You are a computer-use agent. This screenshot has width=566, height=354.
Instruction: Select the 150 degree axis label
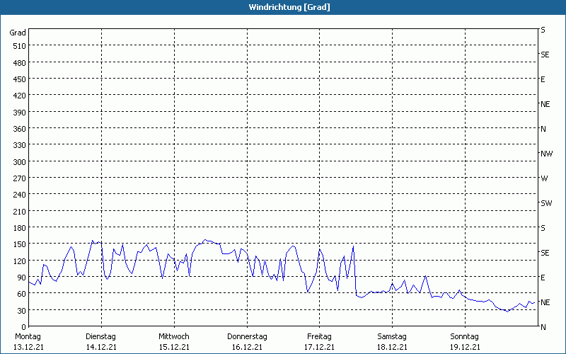point(19,244)
